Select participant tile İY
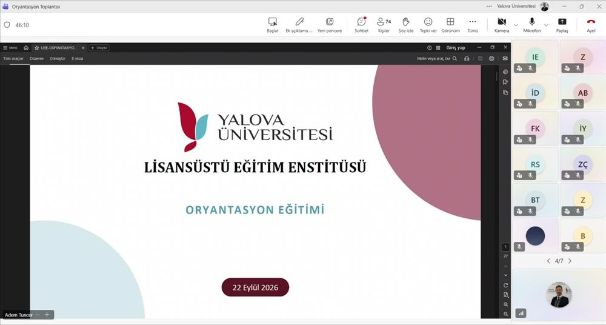Viewport: 606px width, 325px height. coord(583,129)
